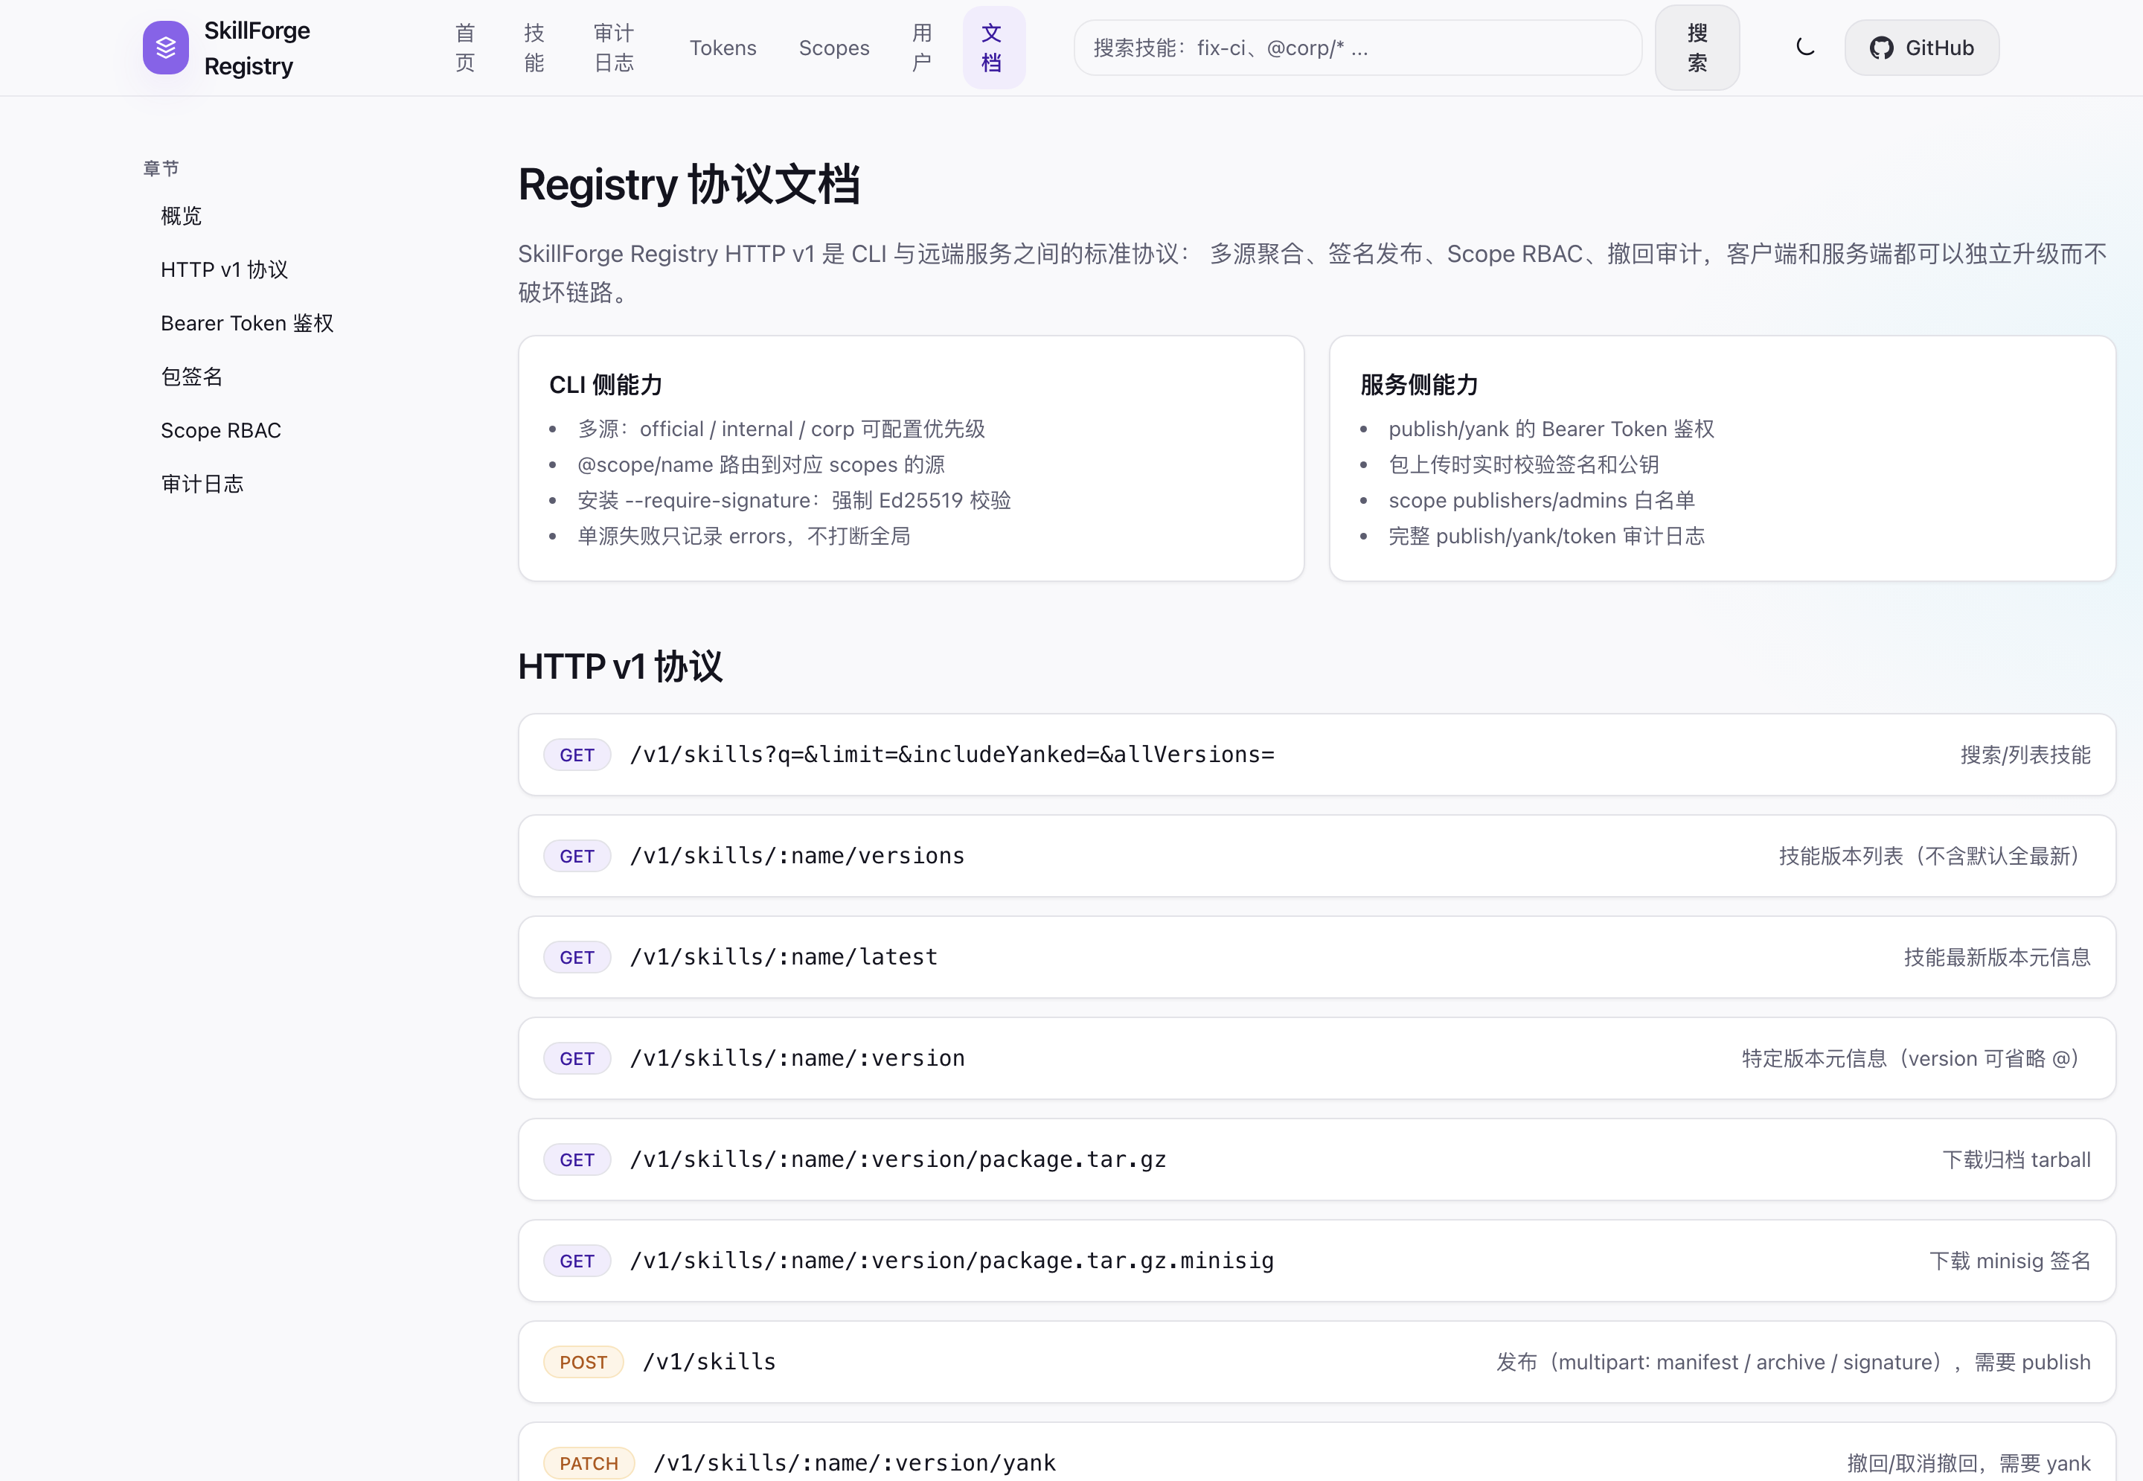Click the POST method badge
The height and width of the screenshot is (1481, 2143).
click(x=583, y=1362)
